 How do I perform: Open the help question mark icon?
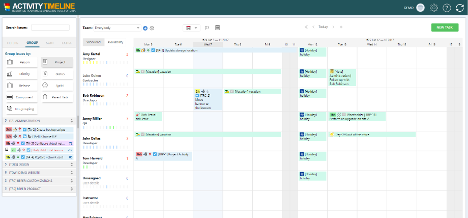coord(447,8)
